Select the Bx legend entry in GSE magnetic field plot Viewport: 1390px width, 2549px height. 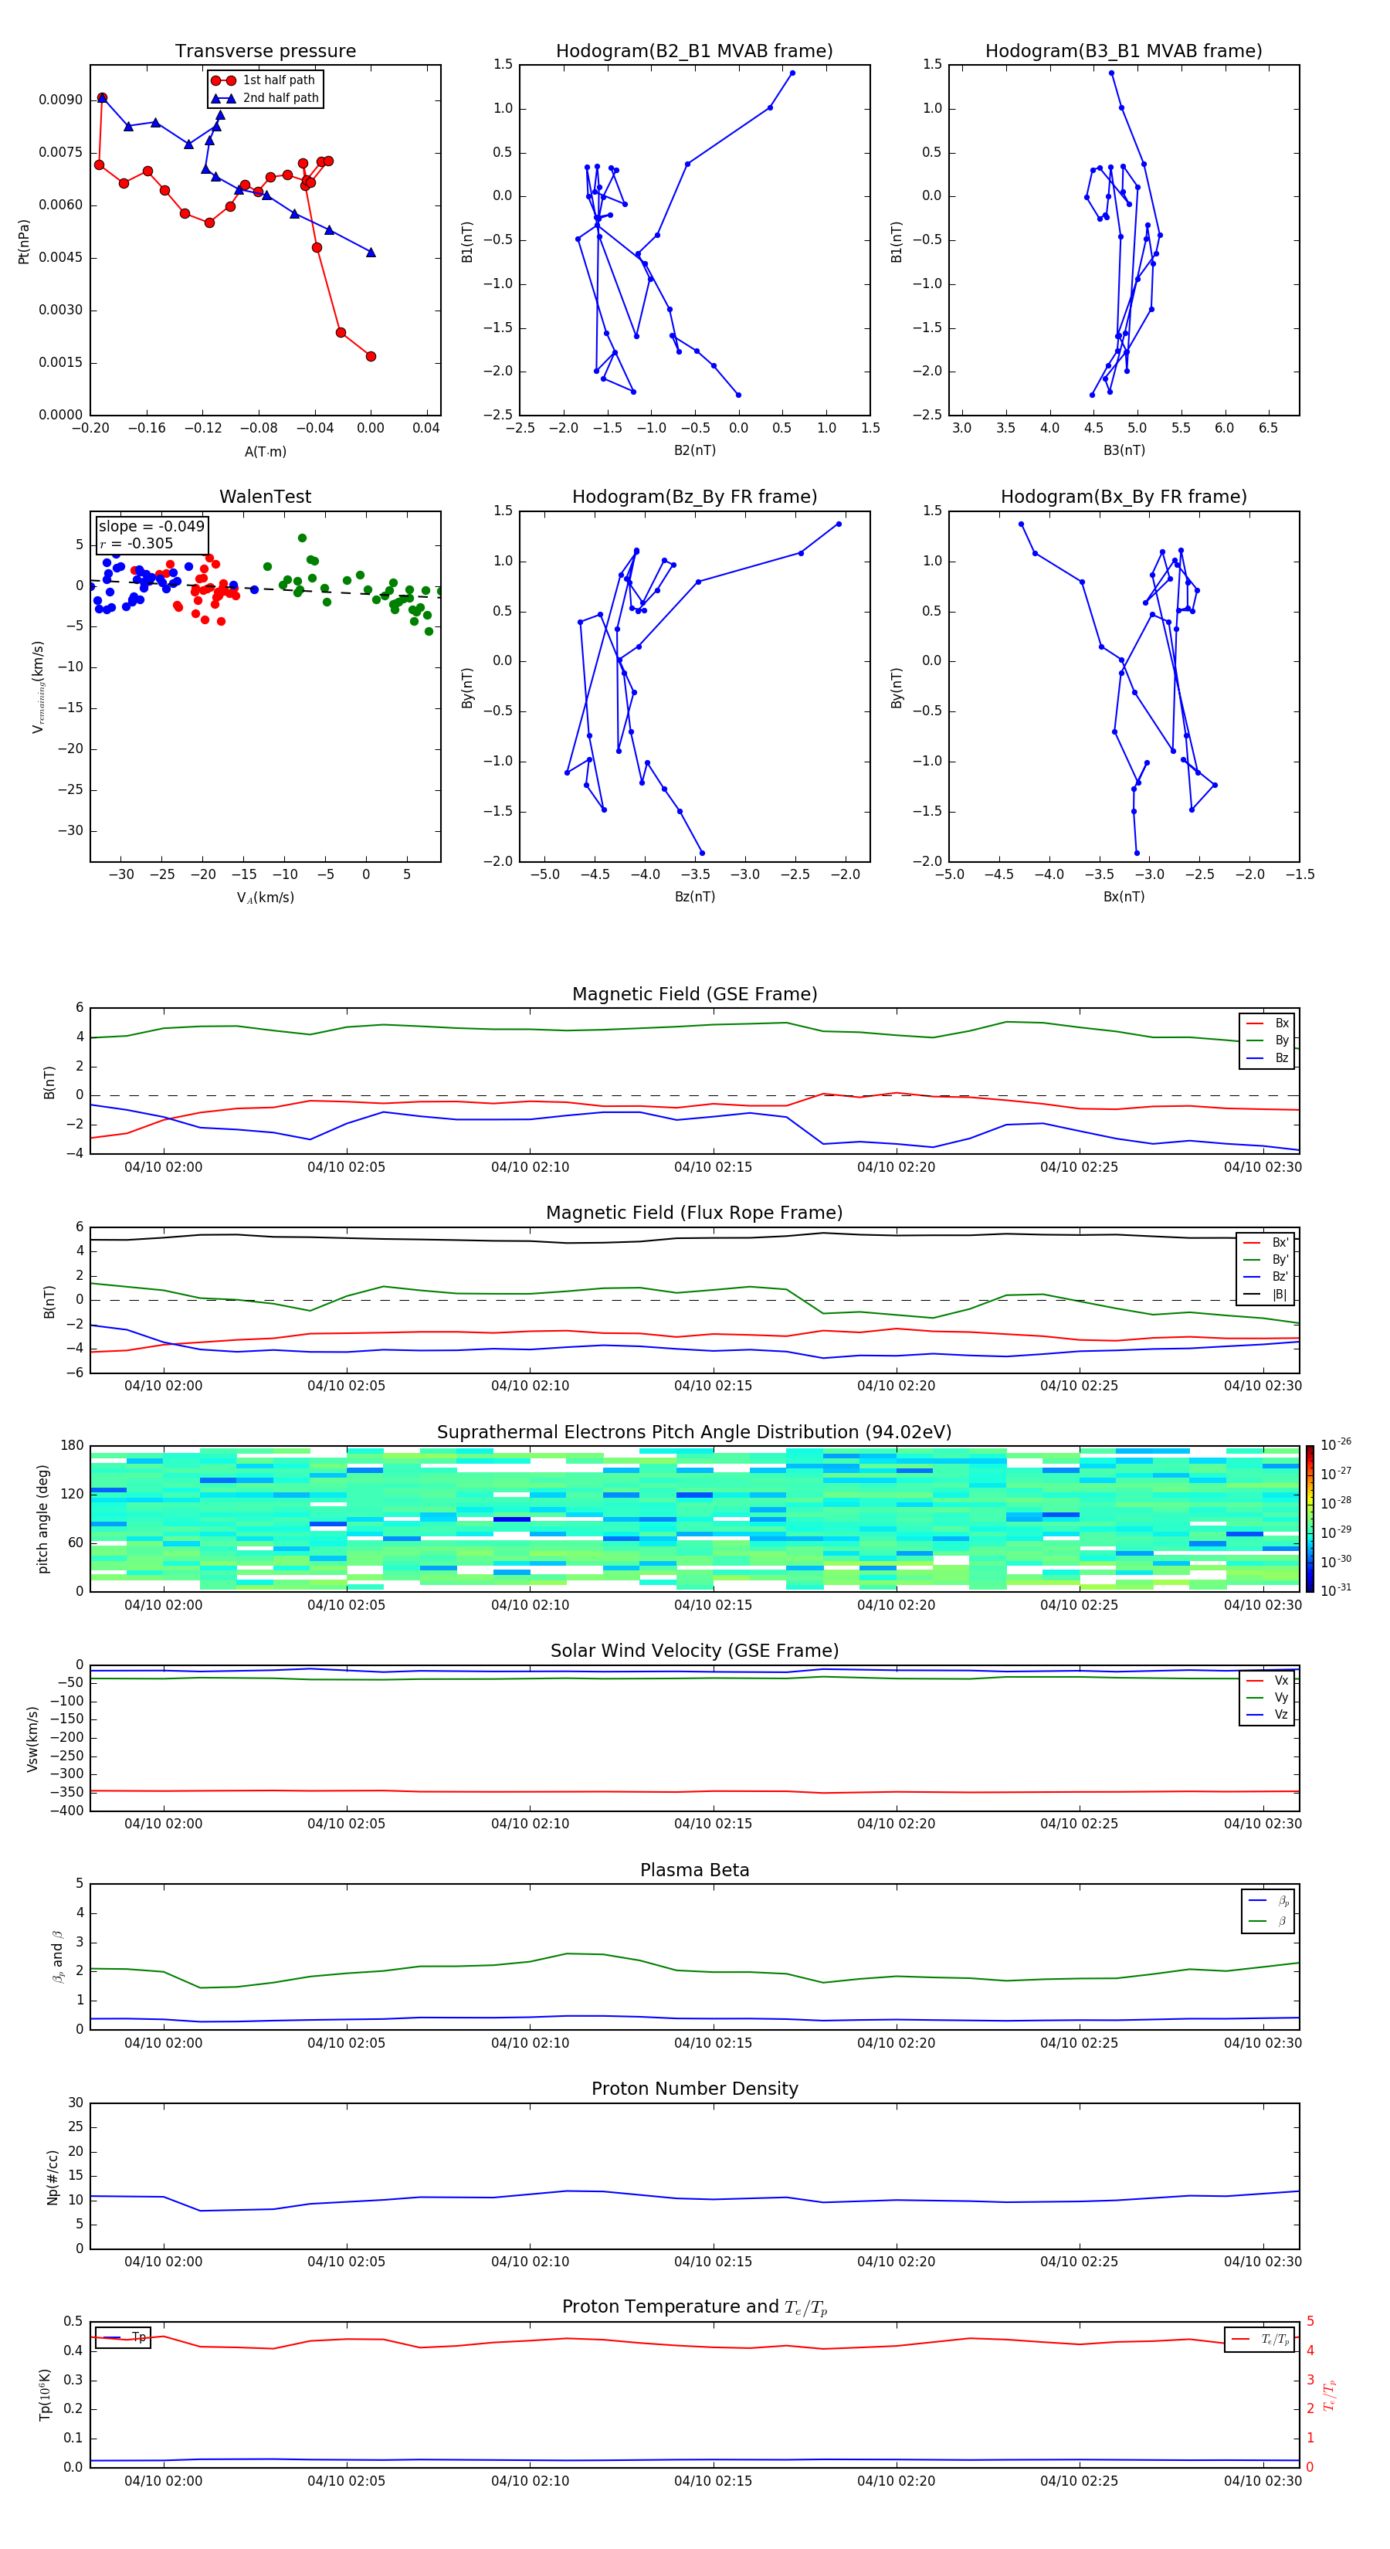click(1267, 1023)
